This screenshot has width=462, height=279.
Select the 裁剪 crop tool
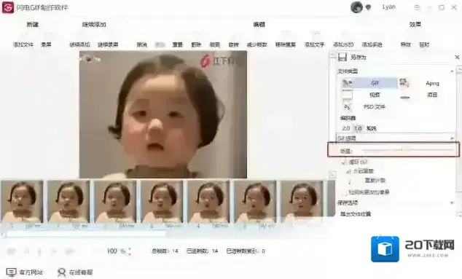(214, 44)
